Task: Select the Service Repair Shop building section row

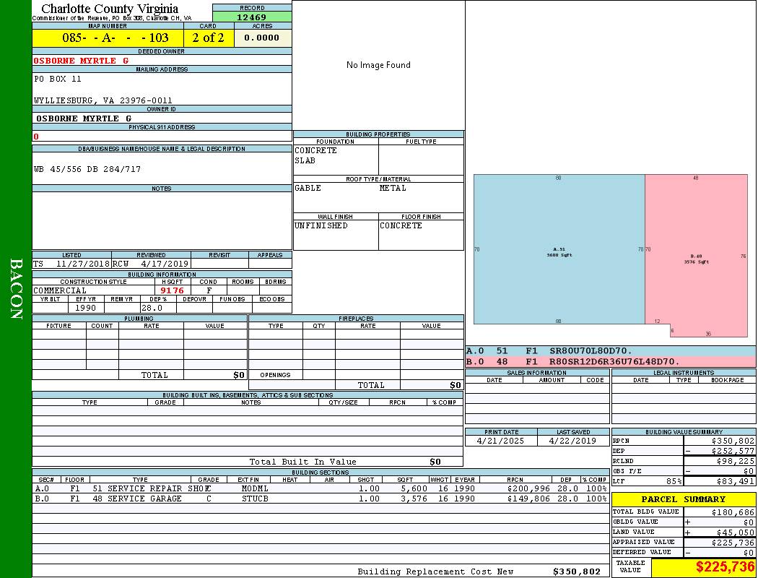Action: pos(321,488)
